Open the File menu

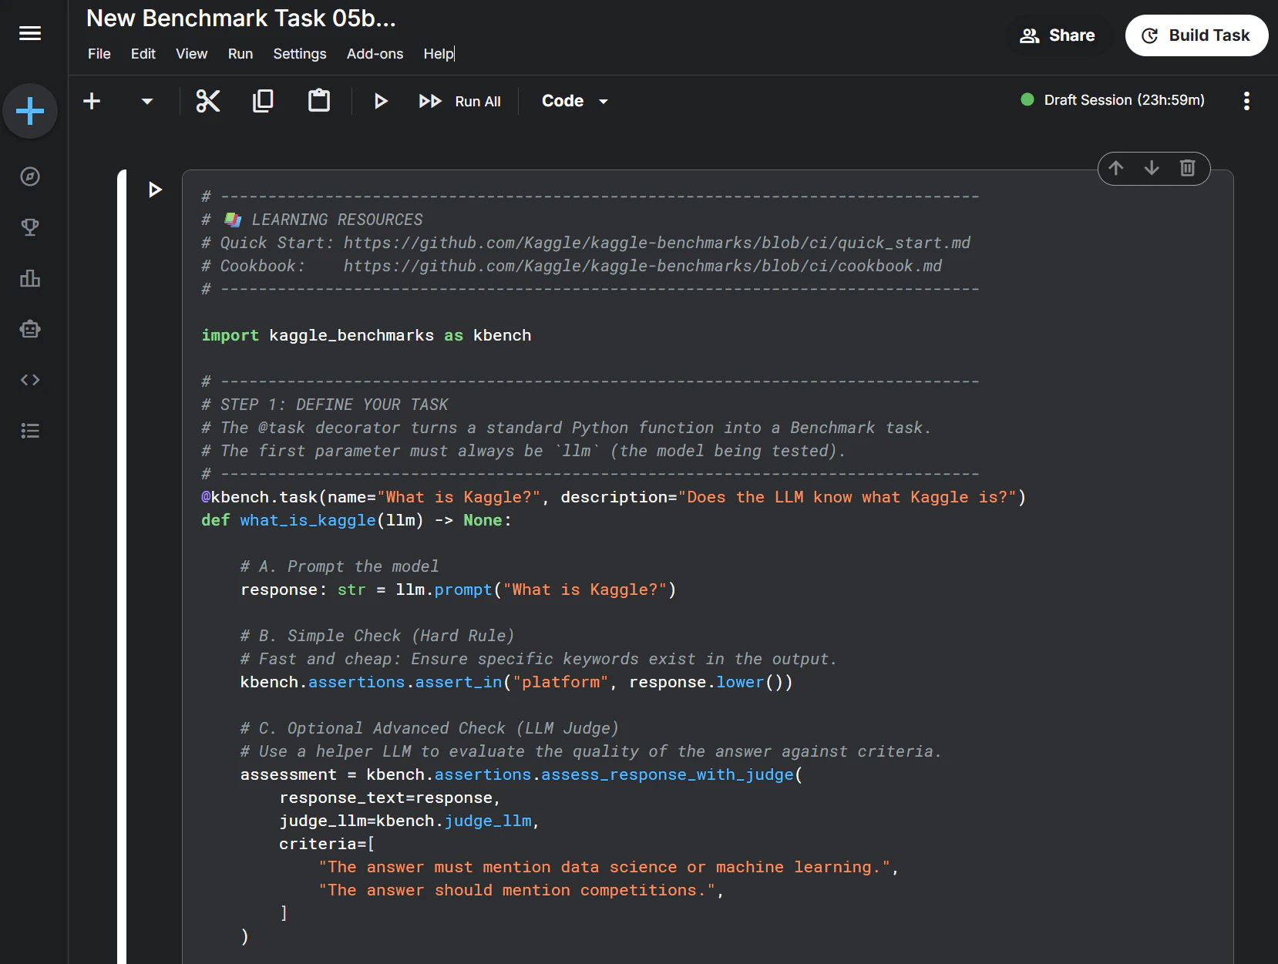click(99, 54)
